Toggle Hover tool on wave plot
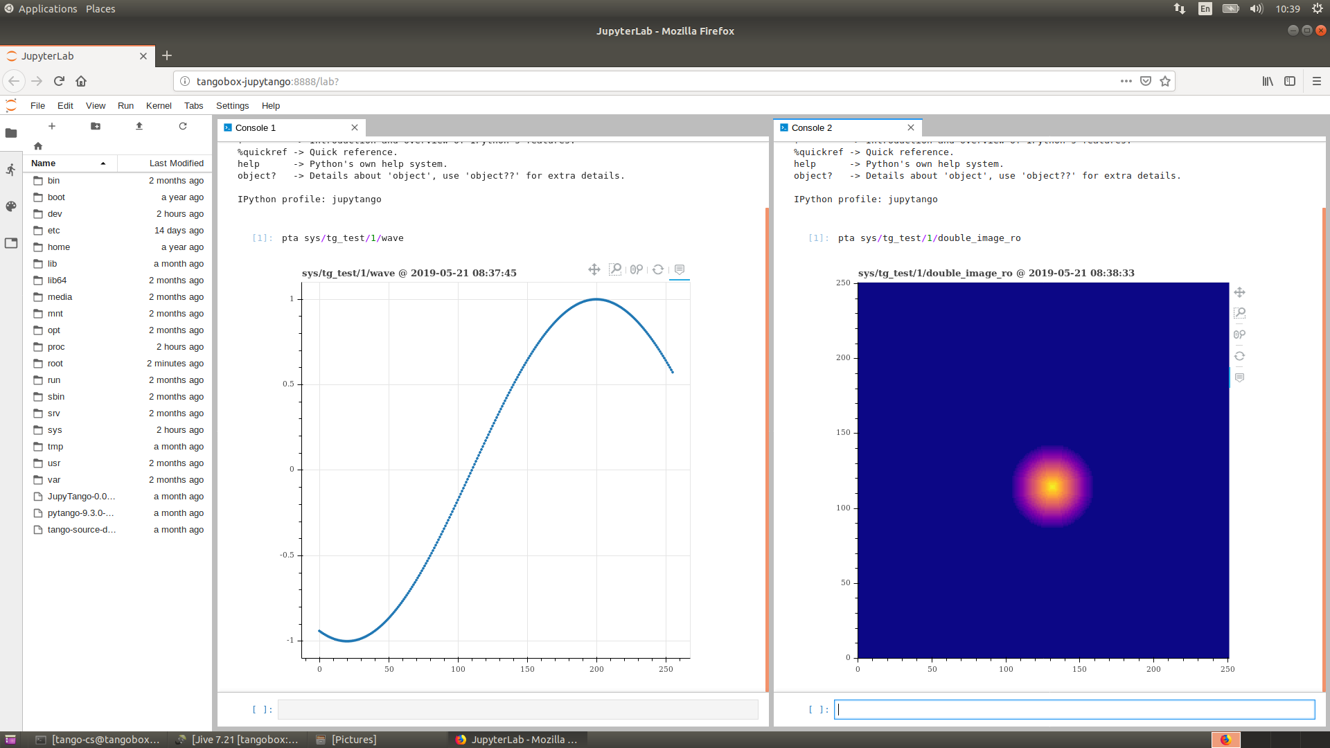This screenshot has height=748, width=1330. pos(680,269)
